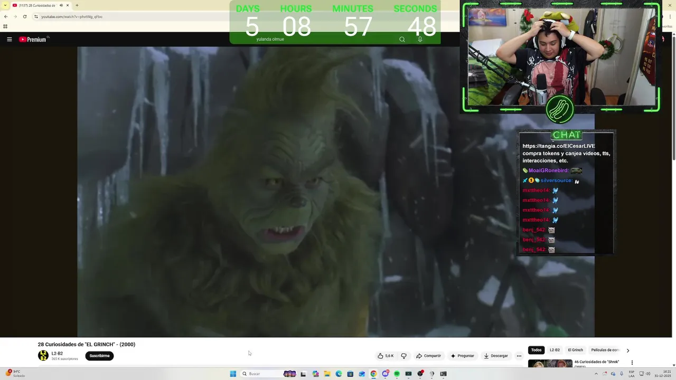The width and height of the screenshot is (676, 380).
Task: Mute the tab via speaker icon
Action: (61, 5)
